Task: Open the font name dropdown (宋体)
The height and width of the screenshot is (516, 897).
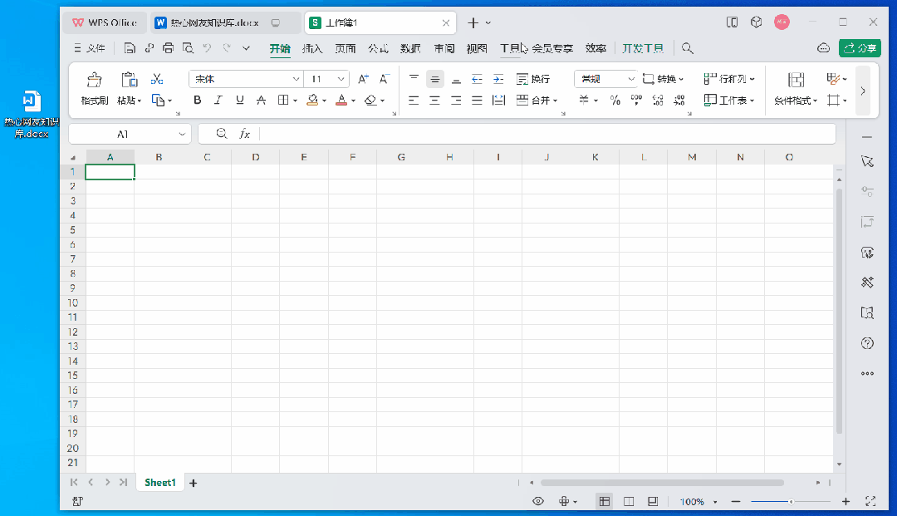Action: [247, 79]
